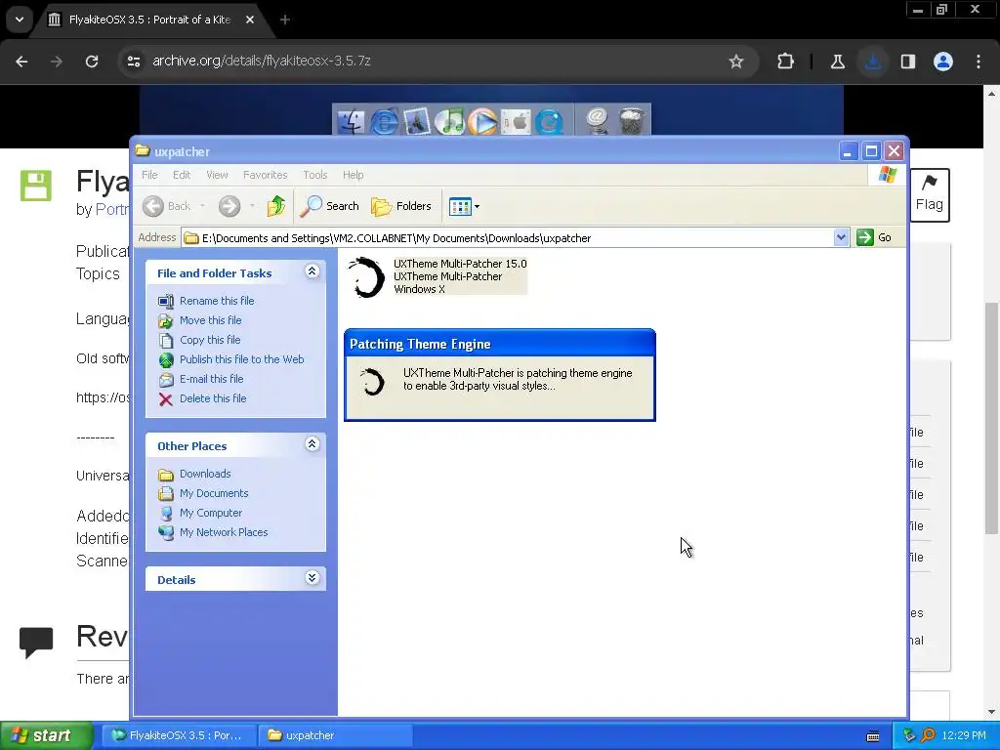Click taskbar clock showing 12:29 PM
Screen dimensions: 1000x750
pos(964,735)
